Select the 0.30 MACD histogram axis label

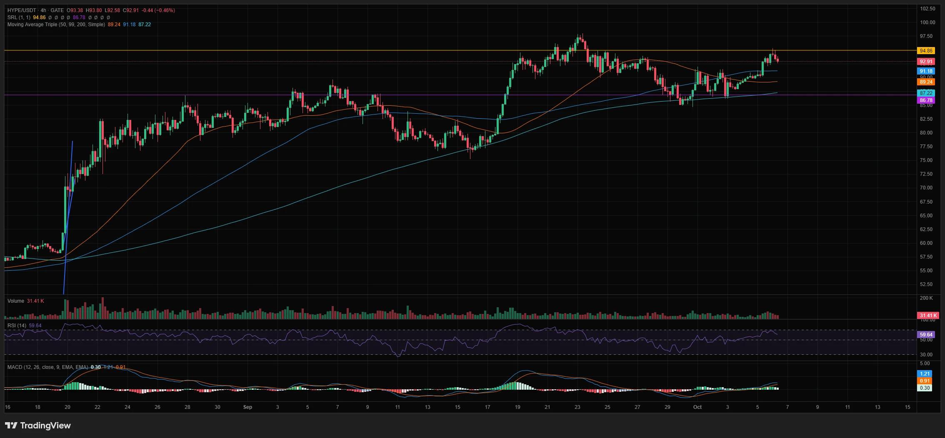click(x=925, y=388)
